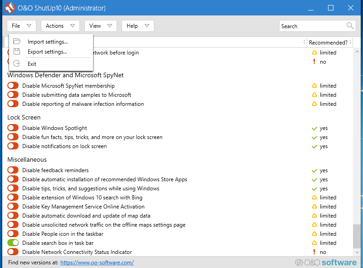Toggle Disable tips, tricks, and suggestions while using Windows
The height and width of the screenshot is (268, 363).
pos(13,188)
